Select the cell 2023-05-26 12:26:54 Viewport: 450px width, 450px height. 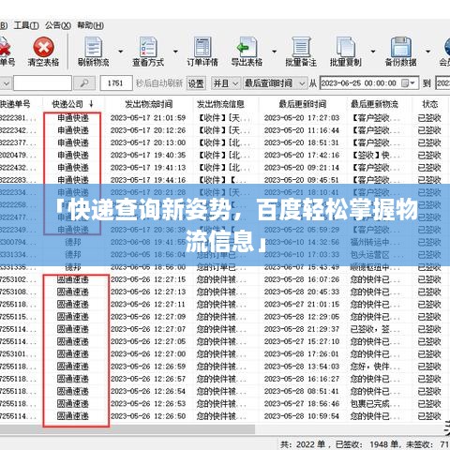pos(148,391)
